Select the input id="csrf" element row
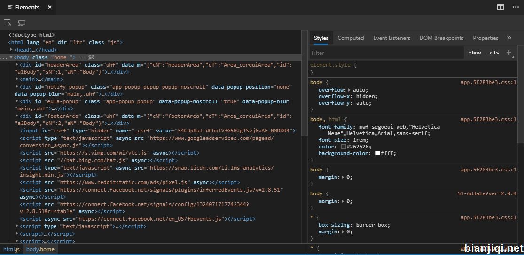 tap(157, 131)
